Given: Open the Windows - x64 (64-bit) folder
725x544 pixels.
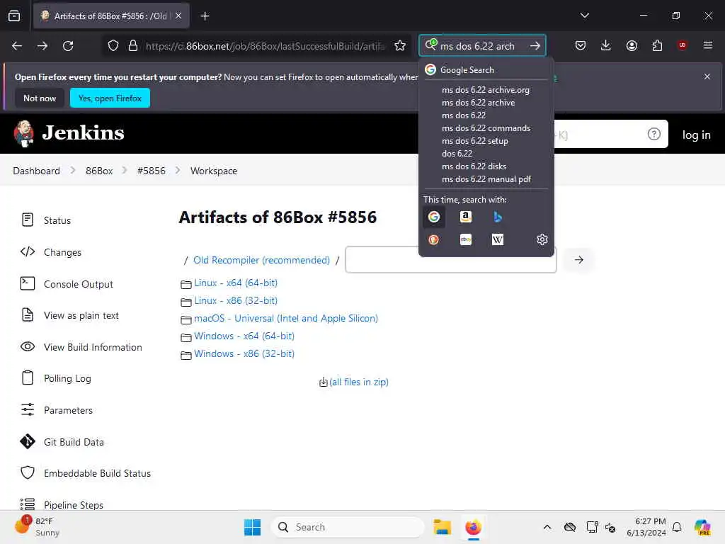Looking at the screenshot, I should [x=244, y=336].
